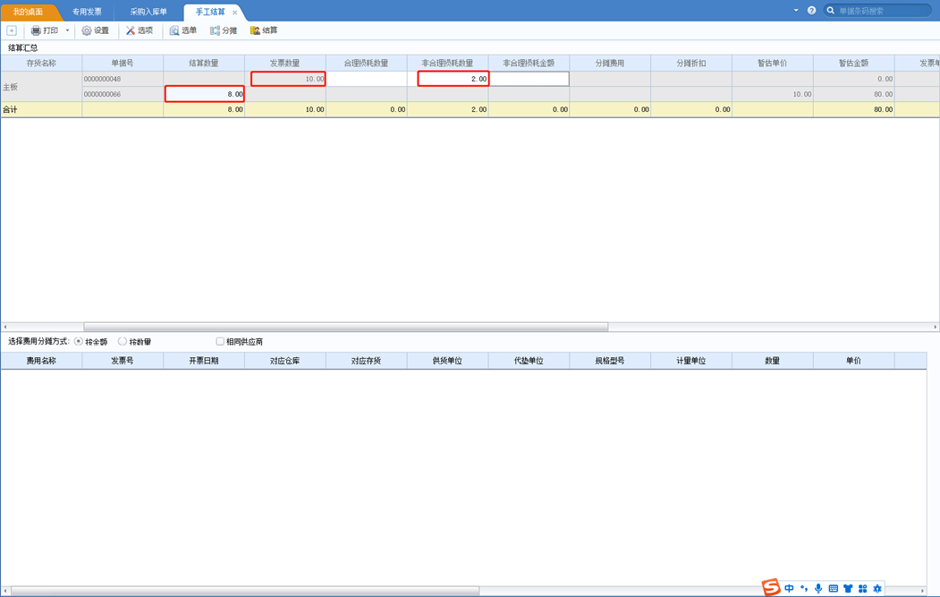Click the 发票数量 column header

[x=284, y=63]
